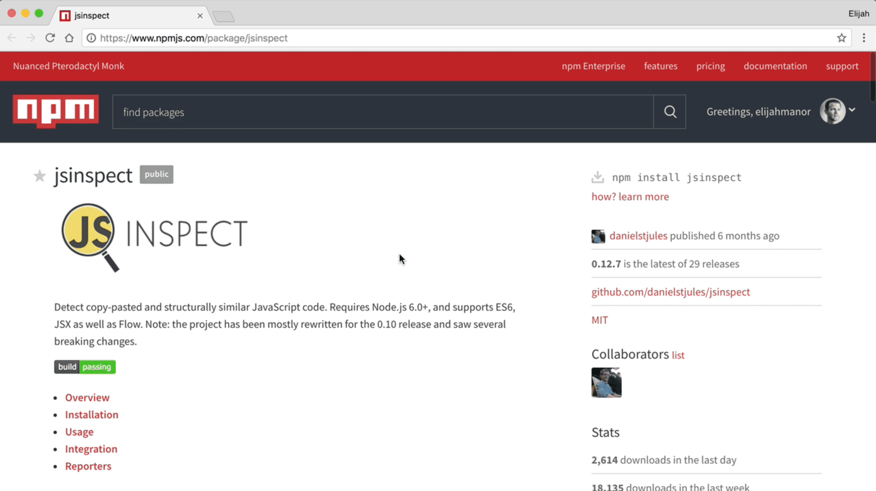Click the star/bookmark icon next to jsinspect
This screenshot has width=876, height=491.
(x=39, y=176)
